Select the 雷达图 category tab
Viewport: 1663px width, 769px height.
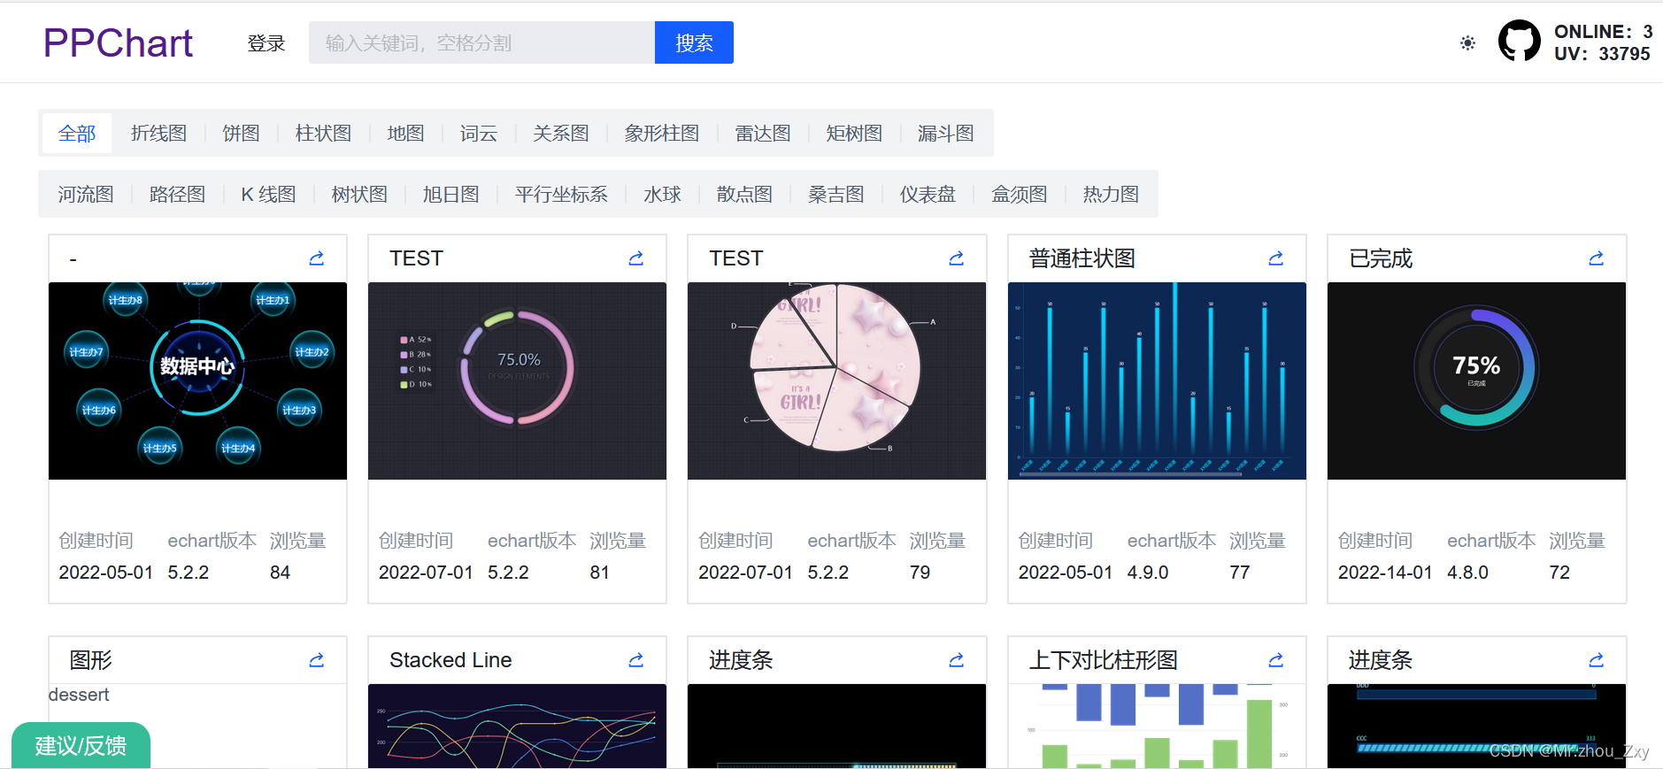tap(763, 133)
